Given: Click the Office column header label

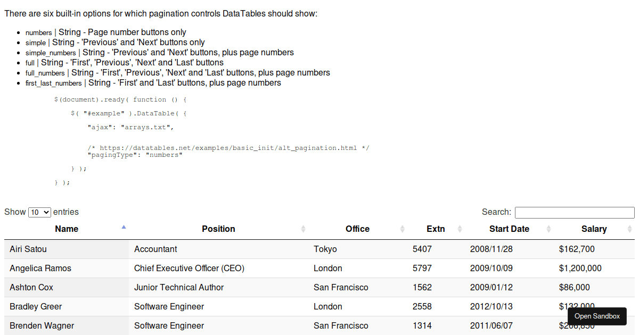Looking at the screenshot, I should coord(357,229).
